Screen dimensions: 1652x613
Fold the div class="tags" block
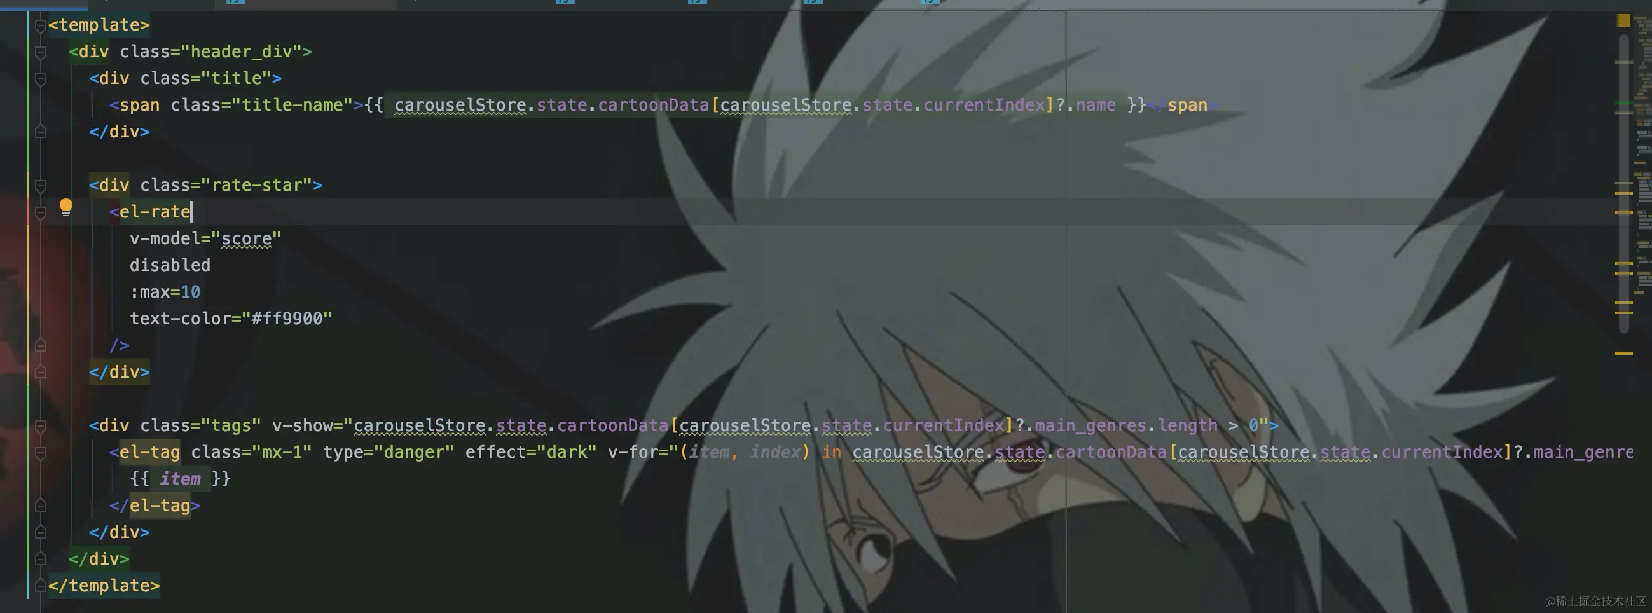point(41,426)
